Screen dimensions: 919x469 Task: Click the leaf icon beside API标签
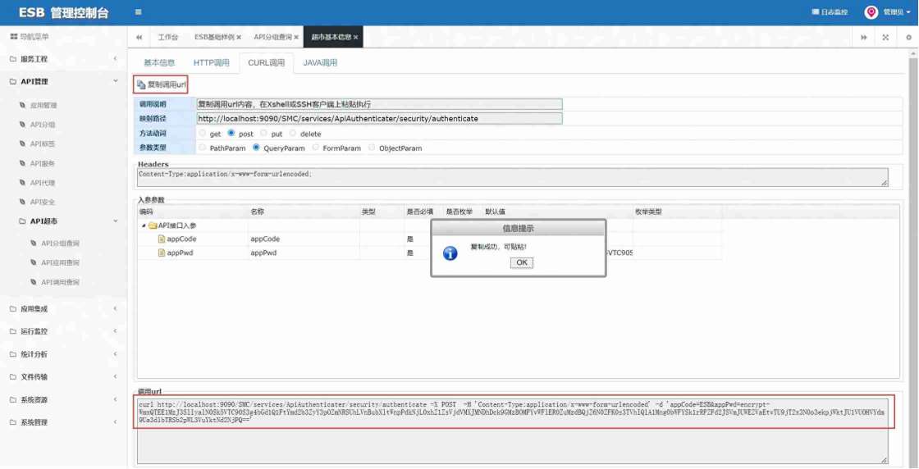pyautogui.click(x=23, y=144)
